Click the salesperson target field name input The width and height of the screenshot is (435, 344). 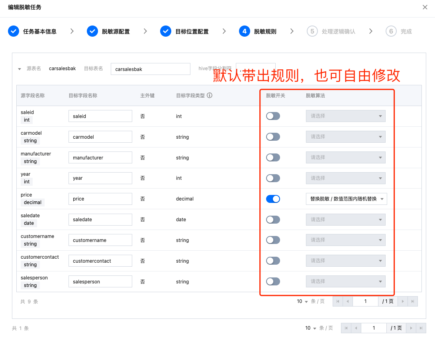[100, 281]
